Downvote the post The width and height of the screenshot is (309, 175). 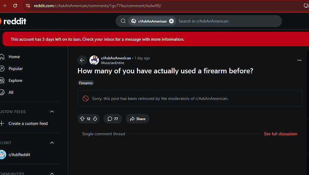[x=95, y=119]
